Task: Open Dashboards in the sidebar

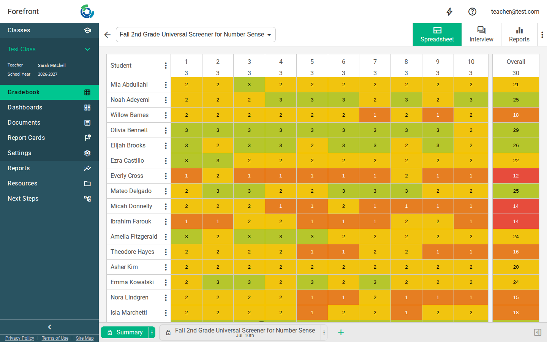Action: (49, 108)
